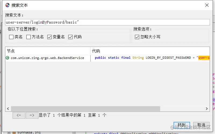Toggle the 忽略大小写 option
Viewport: 215px width, 134px height.
click(x=137, y=37)
